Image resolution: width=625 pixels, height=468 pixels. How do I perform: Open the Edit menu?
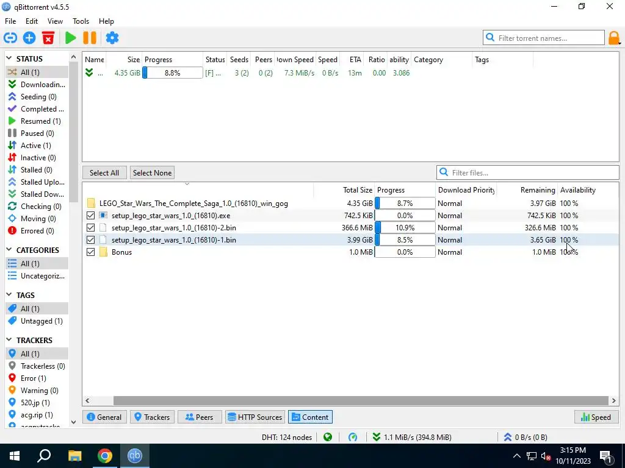[x=32, y=21]
